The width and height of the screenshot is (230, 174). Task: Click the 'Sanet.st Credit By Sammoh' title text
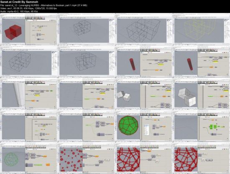click(19, 2)
